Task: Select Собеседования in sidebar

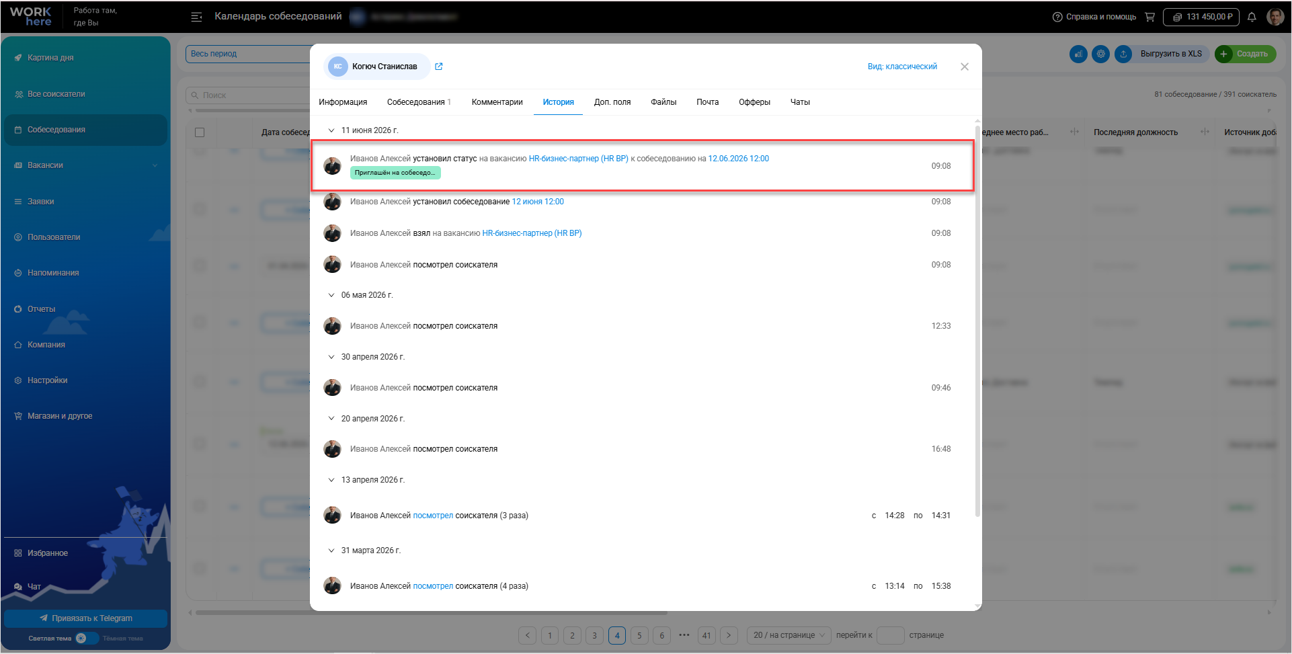Action: coord(85,130)
